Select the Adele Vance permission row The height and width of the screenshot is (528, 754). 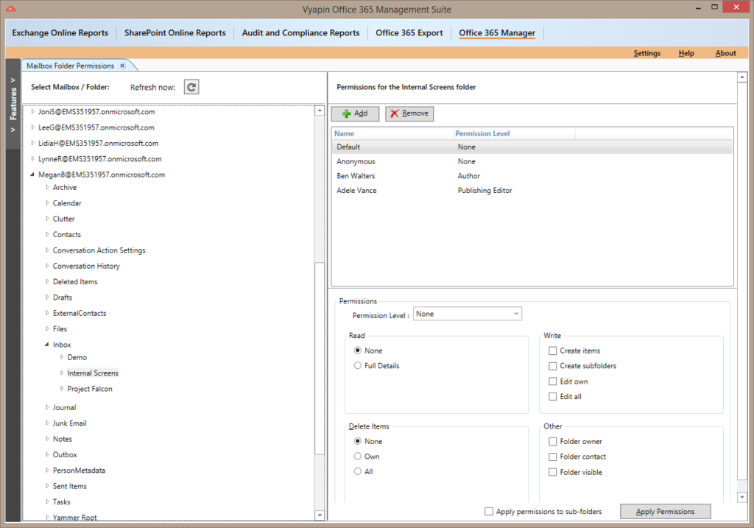tap(532, 191)
